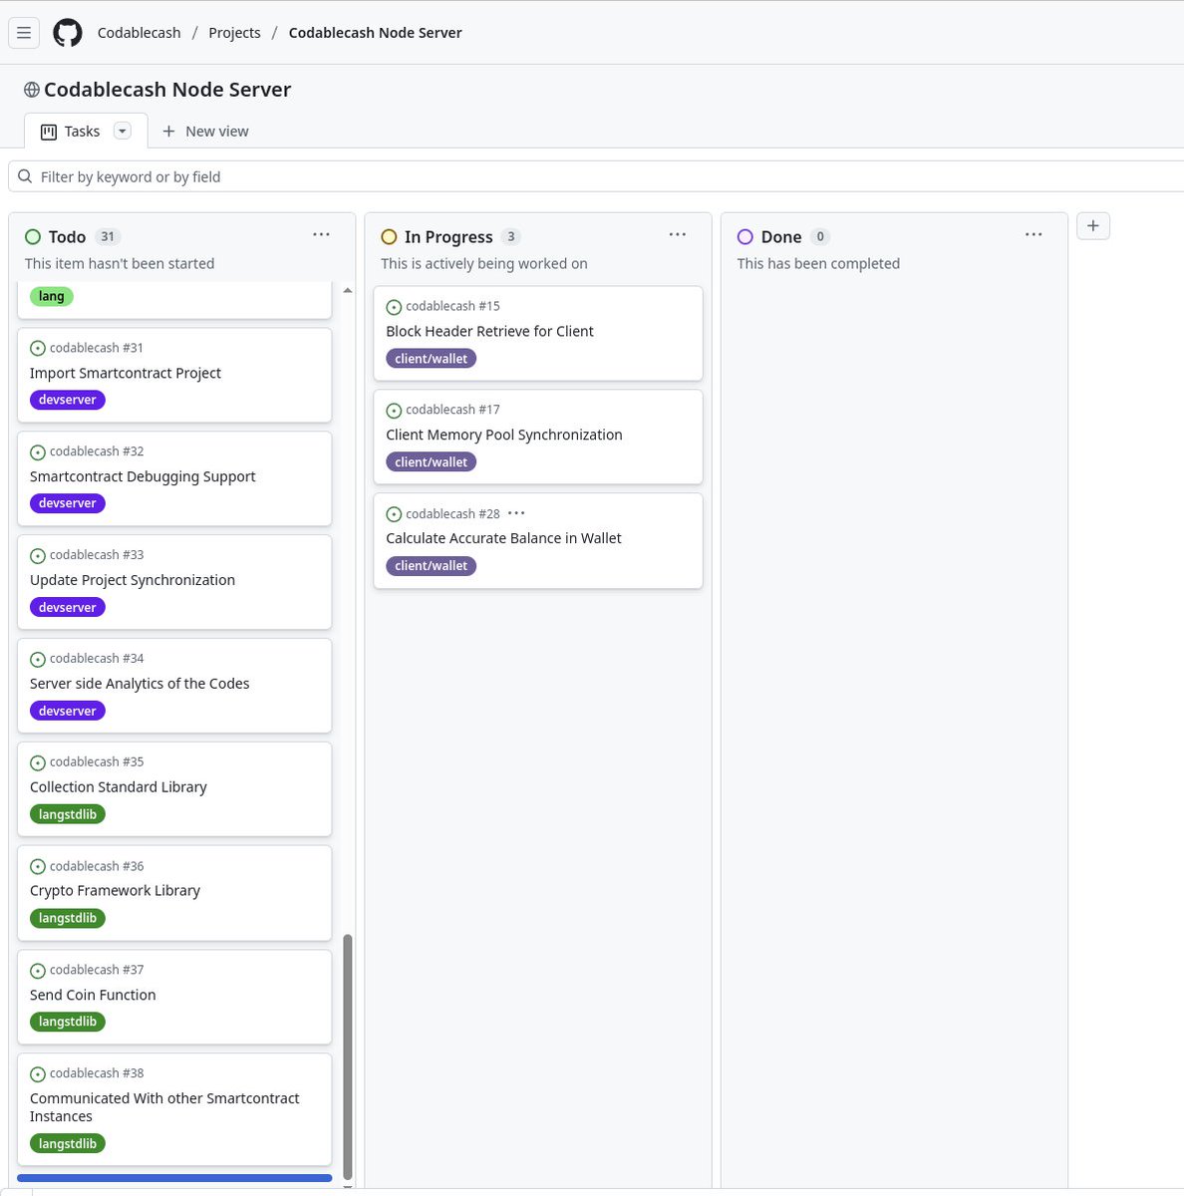
Task: Click open-issue icon on card #36
Action: point(38,867)
